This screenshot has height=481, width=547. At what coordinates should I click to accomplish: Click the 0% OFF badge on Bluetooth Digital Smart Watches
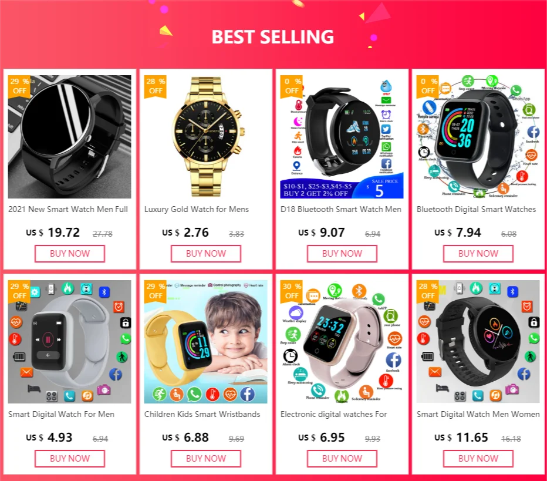coord(427,86)
